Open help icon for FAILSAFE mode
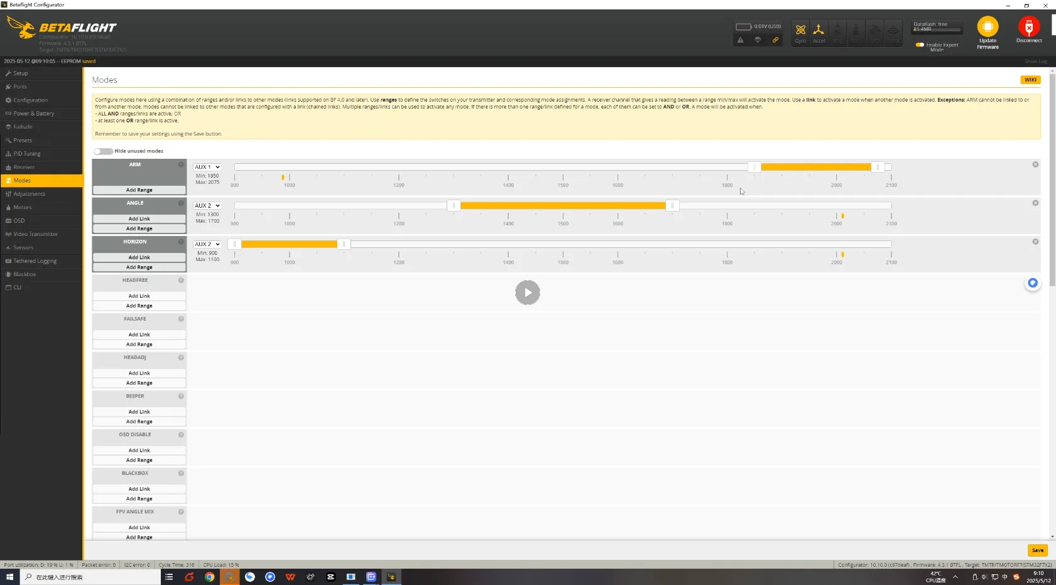The width and height of the screenshot is (1056, 585). 181,319
